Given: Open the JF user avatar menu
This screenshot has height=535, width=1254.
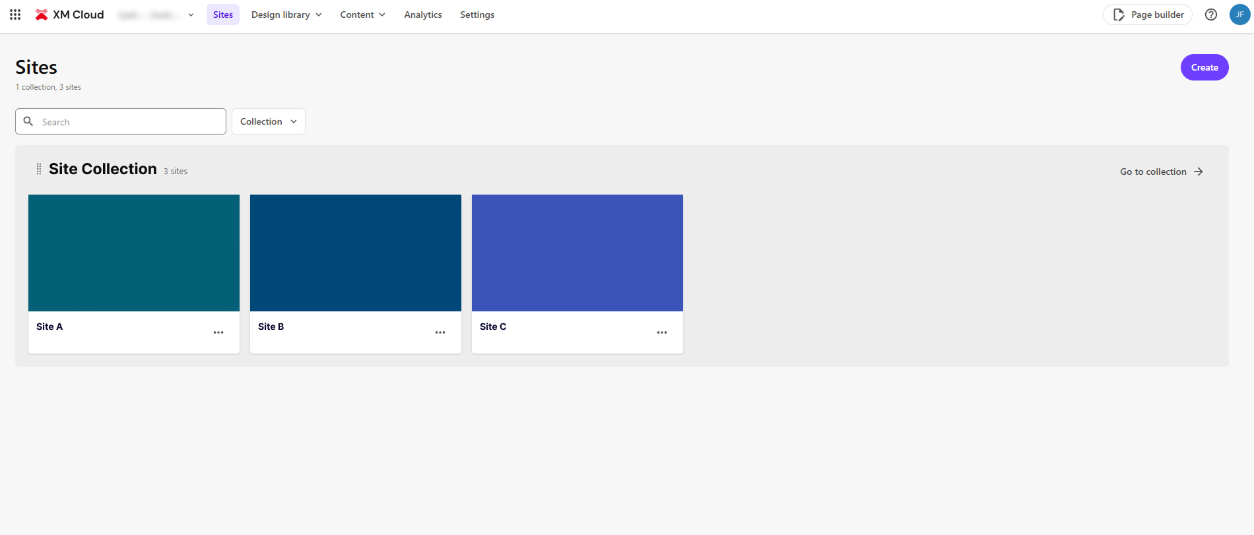Looking at the screenshot, I should pos(1239,15).
